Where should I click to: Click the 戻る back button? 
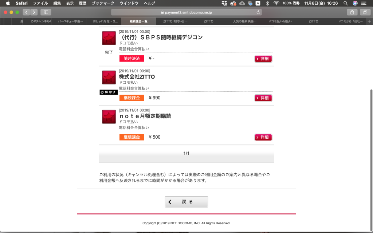pos(186,202)
